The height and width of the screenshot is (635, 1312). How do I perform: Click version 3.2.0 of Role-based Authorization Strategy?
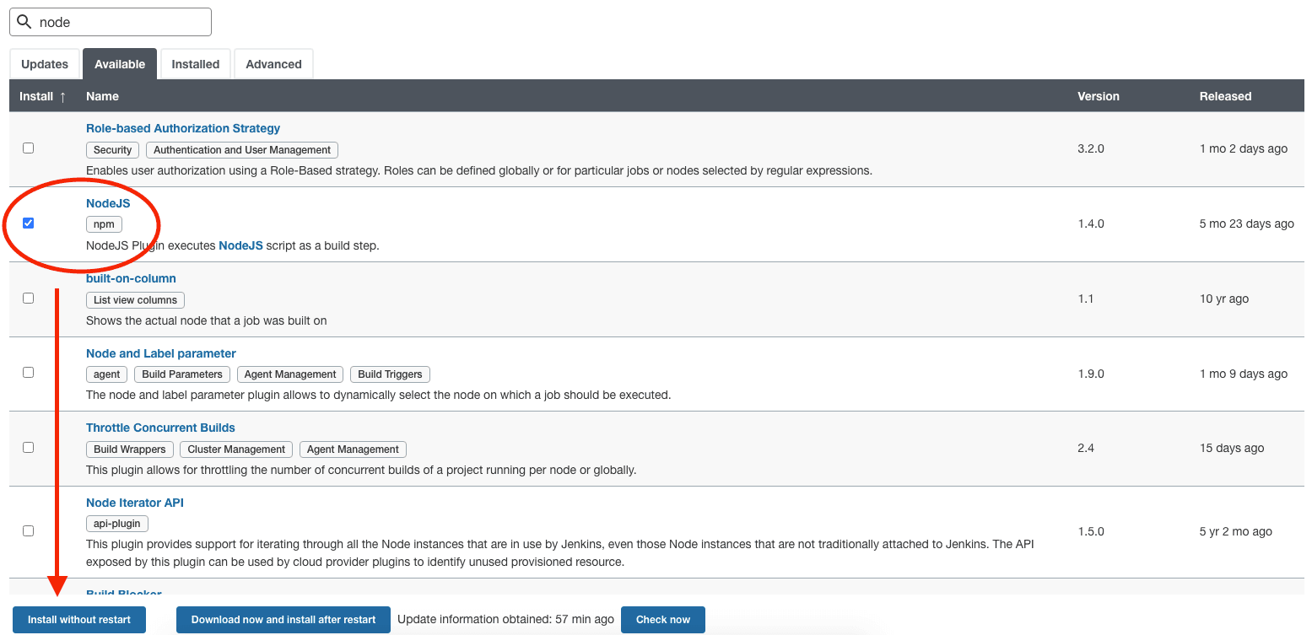1091,148
